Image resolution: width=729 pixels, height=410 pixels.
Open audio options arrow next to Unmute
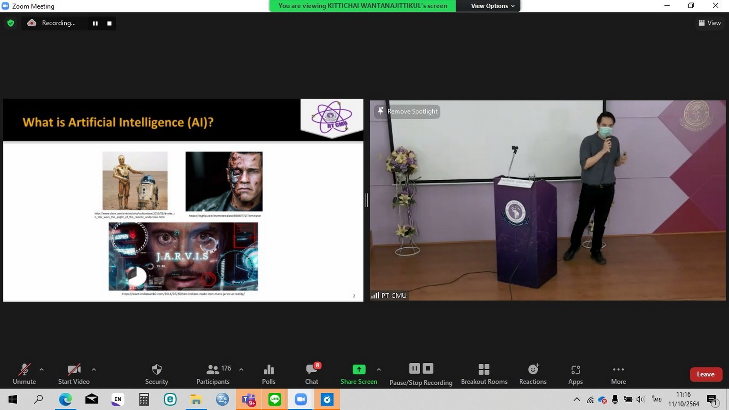click(x=41, y=369)
